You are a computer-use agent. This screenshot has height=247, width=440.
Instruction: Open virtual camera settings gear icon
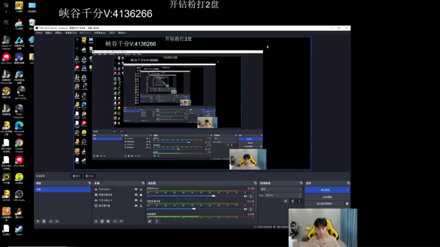pos(347,204)
